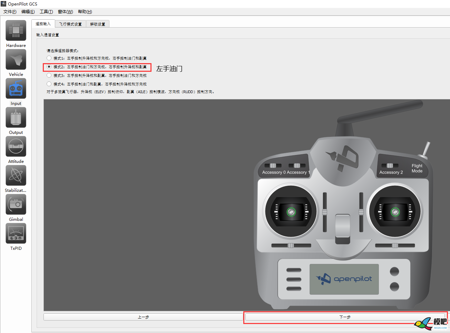This screenshot has width=450, height=333.
Task: Click the ELEV AILE RUDD explanation text
Action: pos(130,92)
